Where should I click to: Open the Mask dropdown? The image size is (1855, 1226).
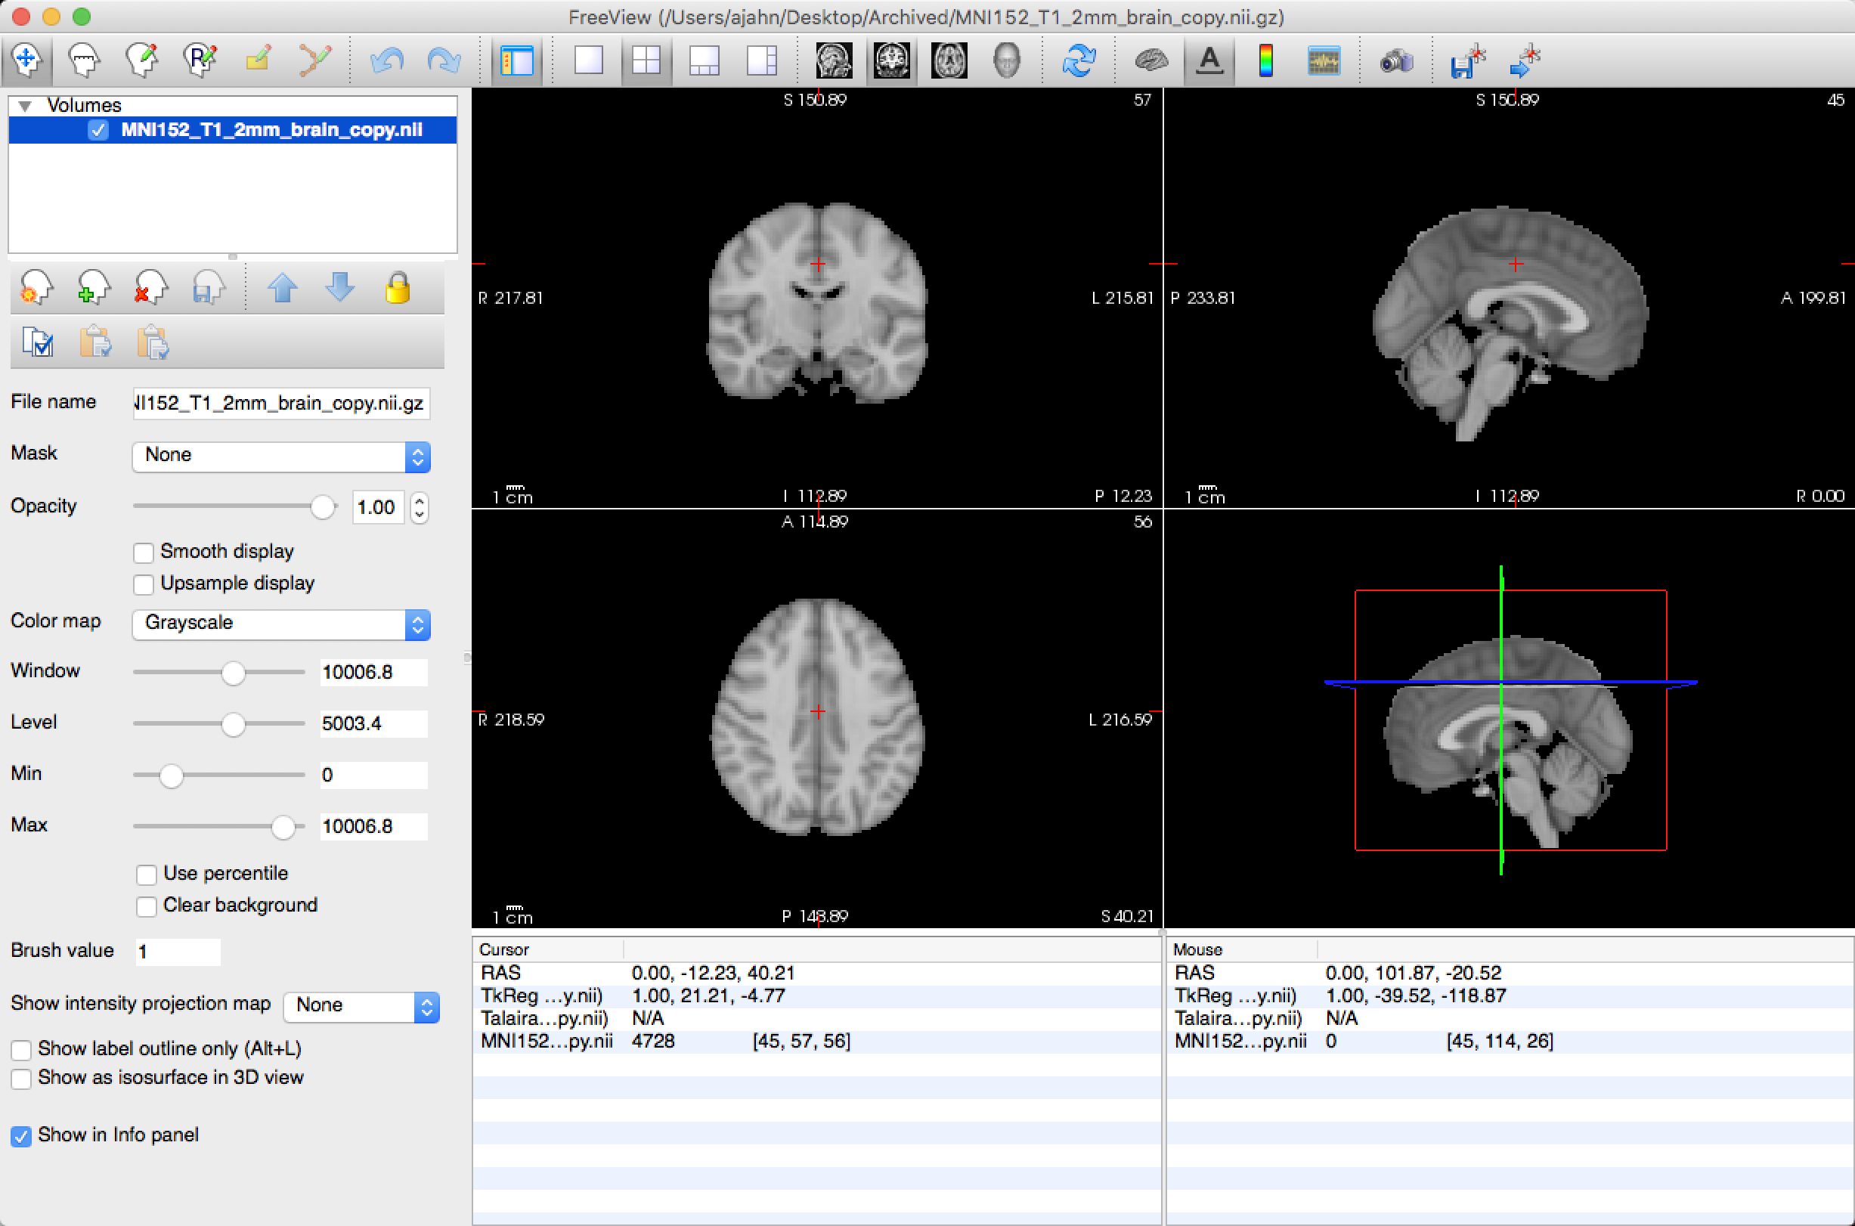coord(281,457)
